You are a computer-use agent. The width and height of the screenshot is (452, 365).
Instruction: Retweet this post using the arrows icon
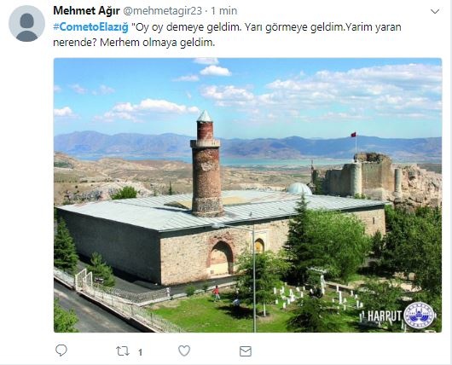(x=123, y=351)
